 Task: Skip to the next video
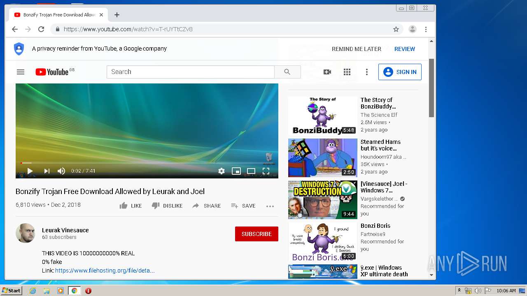click(47, 171)
